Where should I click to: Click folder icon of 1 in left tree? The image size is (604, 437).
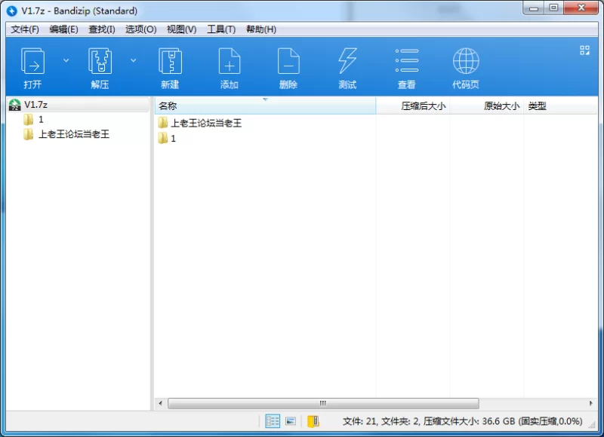coord(28,120)
